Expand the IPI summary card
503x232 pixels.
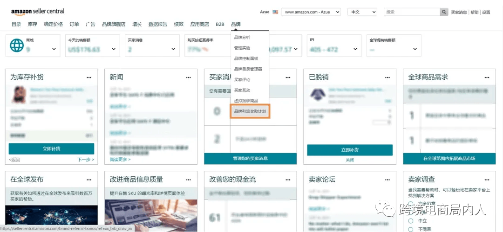click(355, 49)
